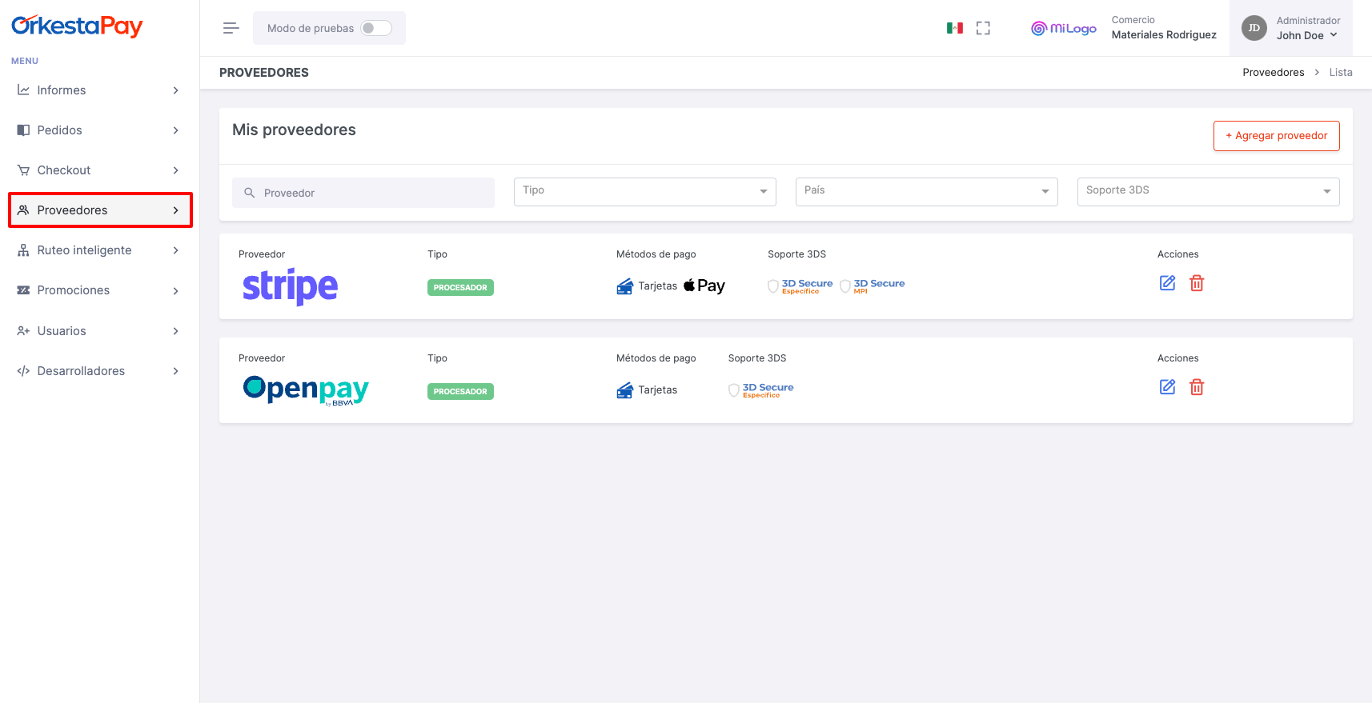Click Openpay's 3D Secure Específico badge
The image size is (1372, 703).
[761, 390]
